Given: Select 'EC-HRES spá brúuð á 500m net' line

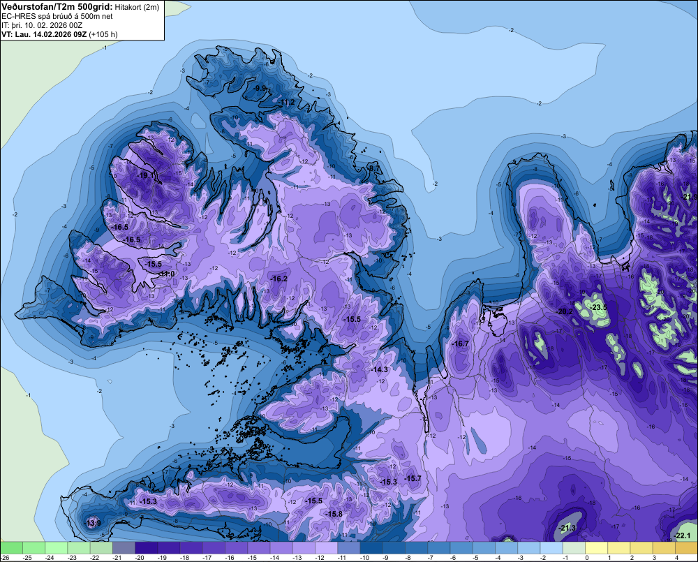Looking at the screenshot, I should (x=57, y=16).
